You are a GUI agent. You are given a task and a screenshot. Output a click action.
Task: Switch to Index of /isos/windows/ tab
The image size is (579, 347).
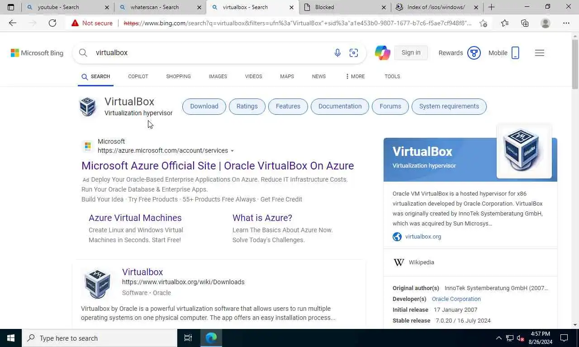[437, 7]
